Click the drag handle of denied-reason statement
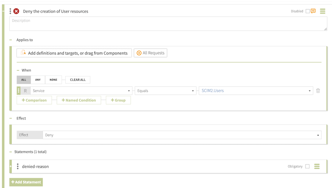This screenshot has height=188, width=332. pyautogui.click(x=18, y=166)
